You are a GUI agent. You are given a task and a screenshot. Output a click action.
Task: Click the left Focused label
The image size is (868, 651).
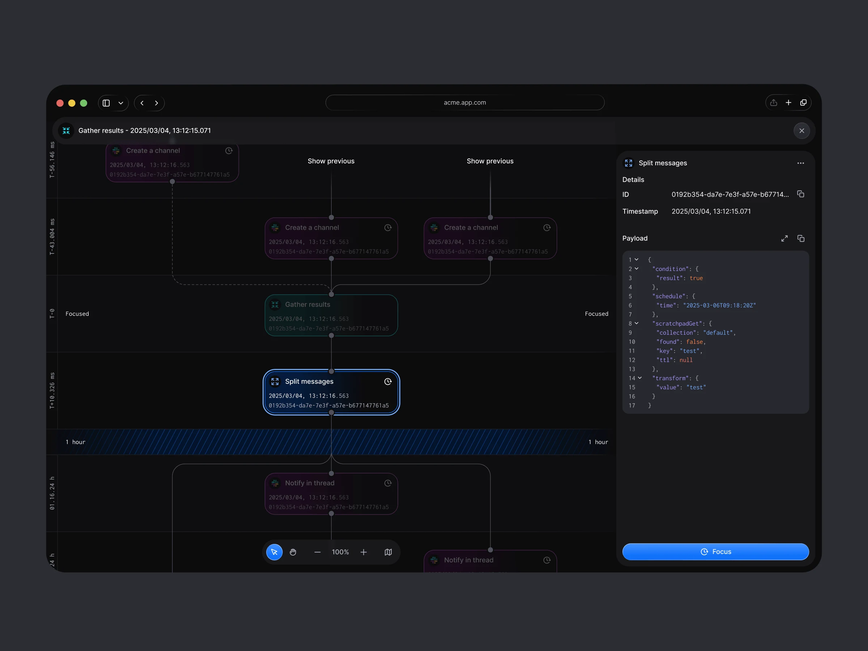pyautogui.click(x=77, y=314)
